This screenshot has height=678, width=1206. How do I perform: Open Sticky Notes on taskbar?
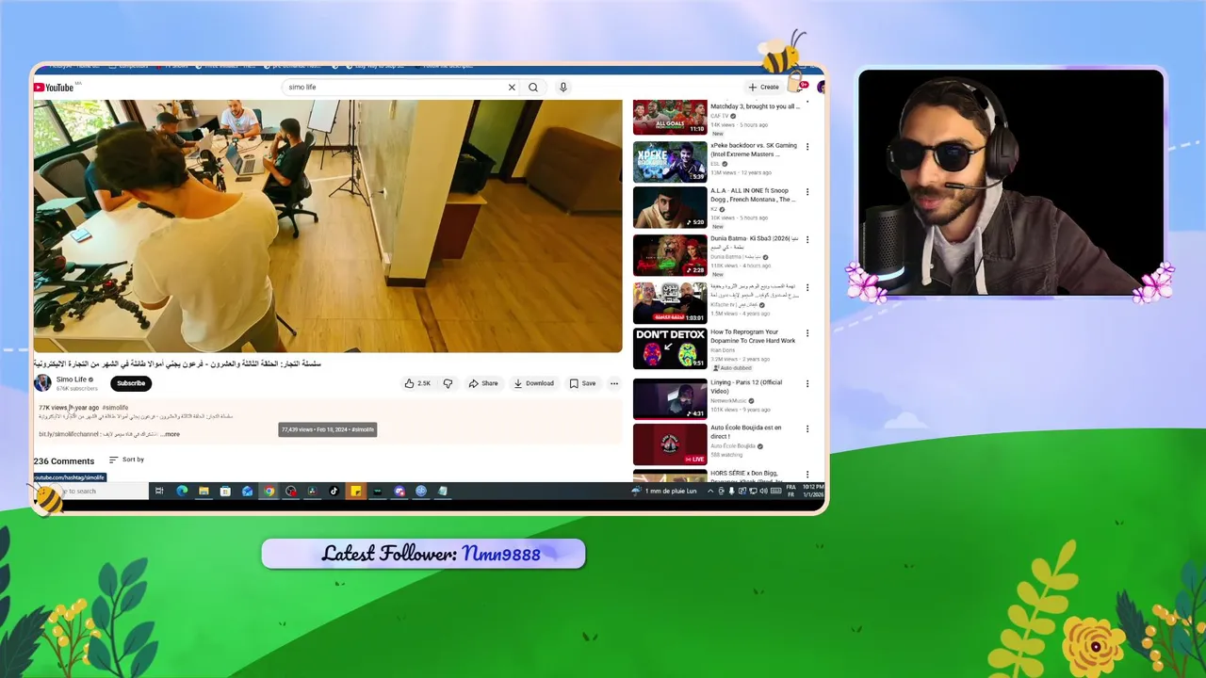pyautogui.click(x=355, y=491)
